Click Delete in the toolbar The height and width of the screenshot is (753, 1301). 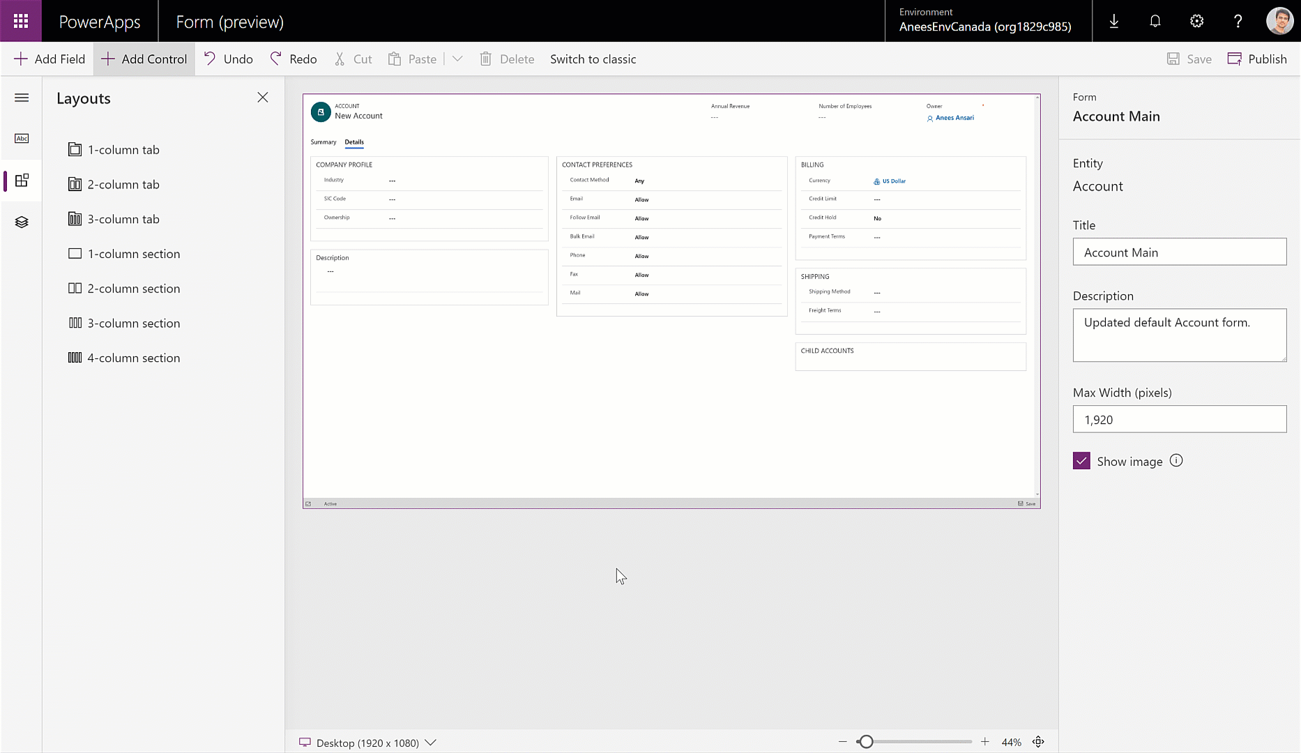507,59
